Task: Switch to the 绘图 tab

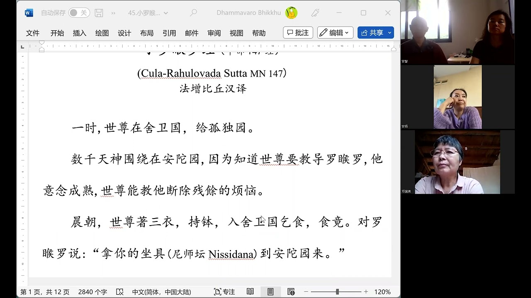Action: pos(102,33)
